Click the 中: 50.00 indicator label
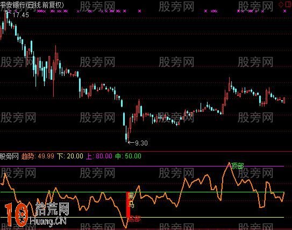The height and width of the screenshot is (230, 292). click(x=128, y=156)
